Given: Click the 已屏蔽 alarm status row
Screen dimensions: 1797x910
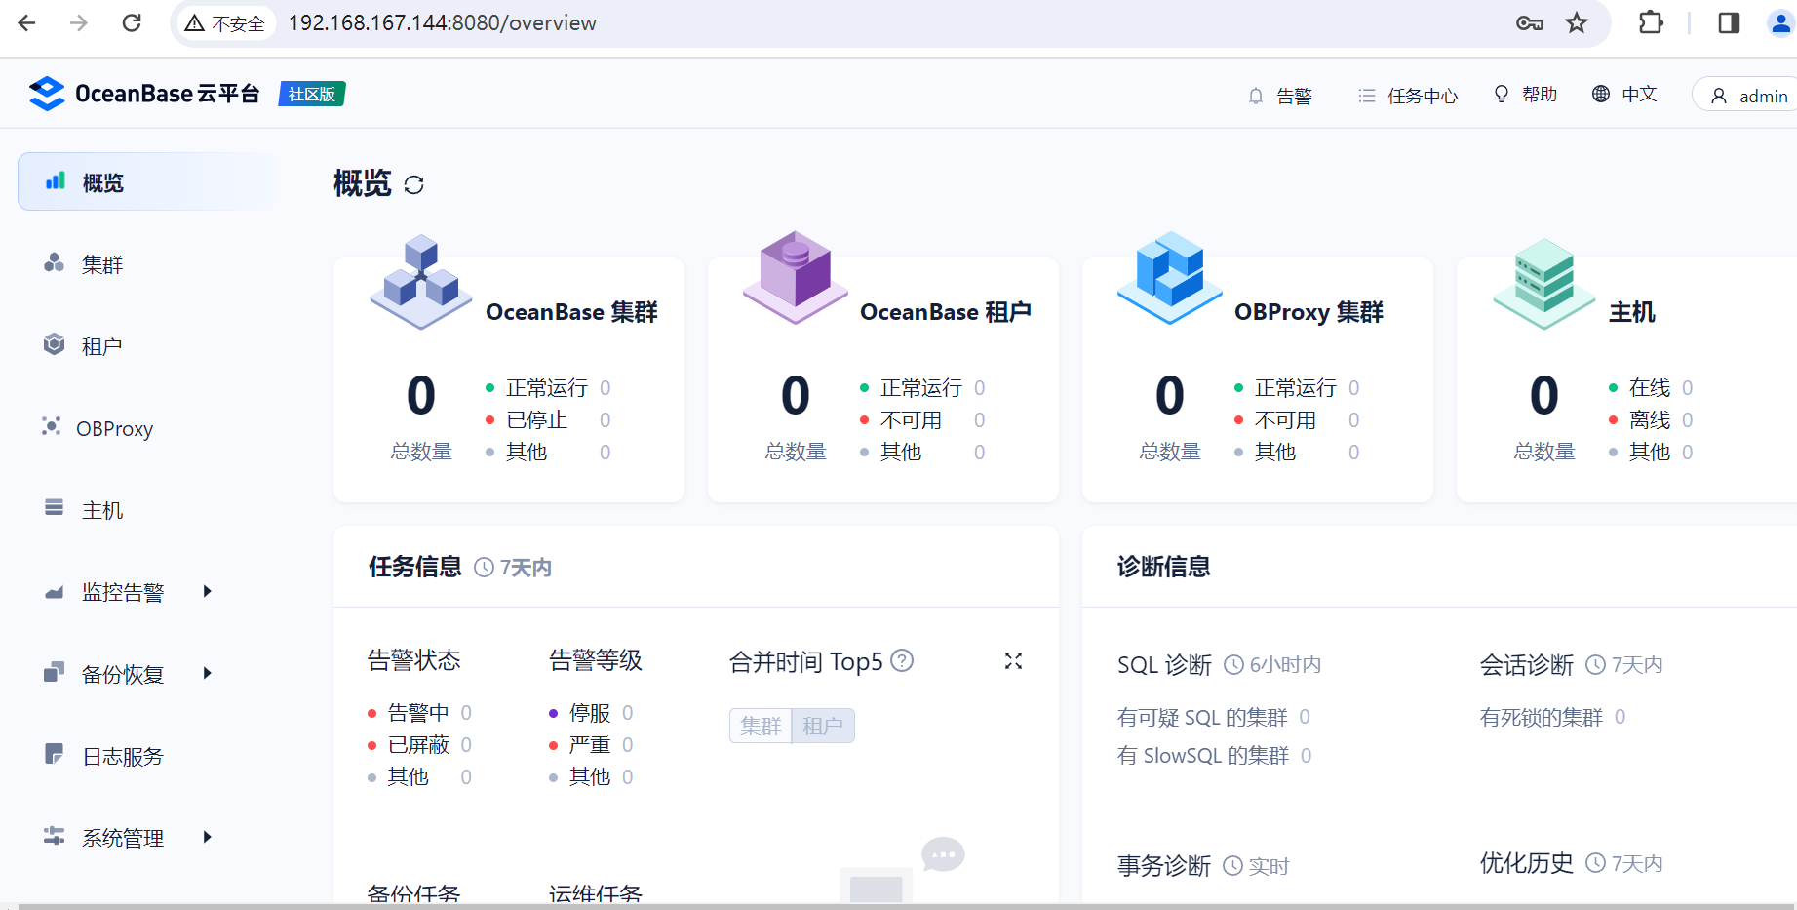Looking at the screenshot, I should click(419, 745).
